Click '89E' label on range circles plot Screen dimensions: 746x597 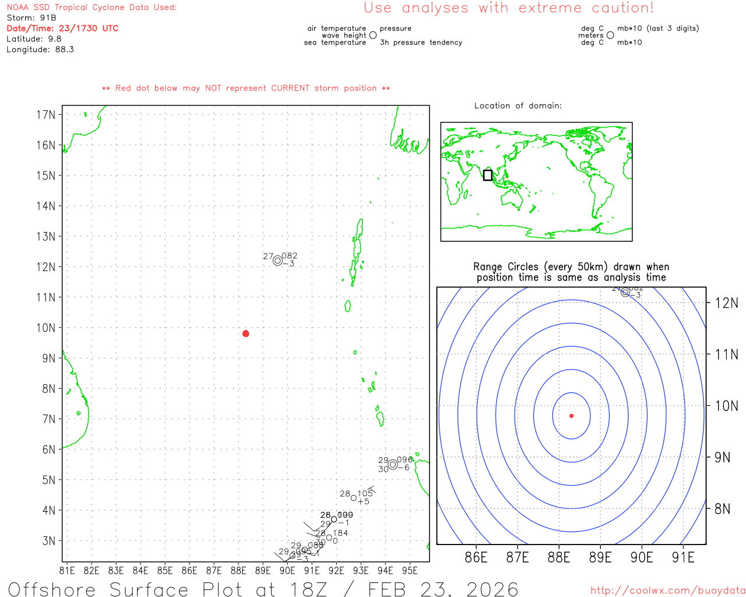pyautogui.click(x=600, y=558)
